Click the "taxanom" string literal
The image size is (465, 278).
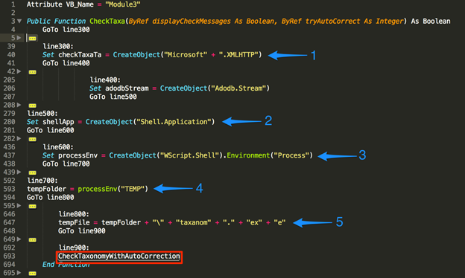pos(193,222)
